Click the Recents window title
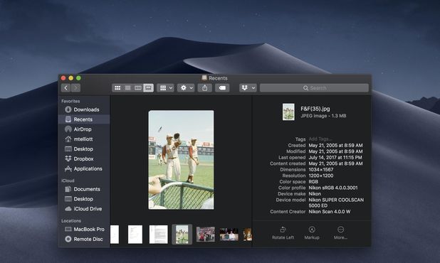This screenshot has width=440, height=263. 218,78
